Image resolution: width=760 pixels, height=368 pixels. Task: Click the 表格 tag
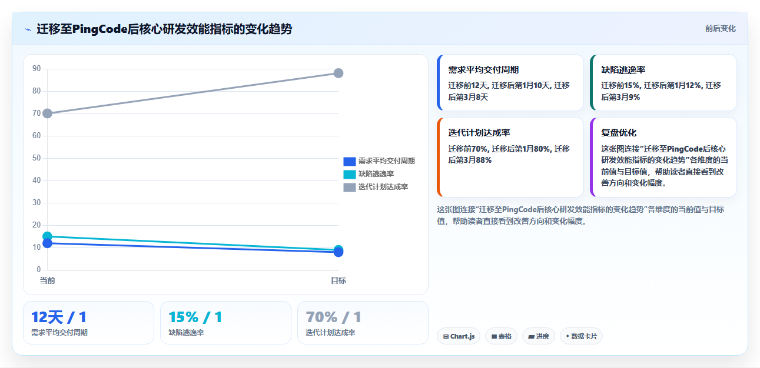click(502, 336)
